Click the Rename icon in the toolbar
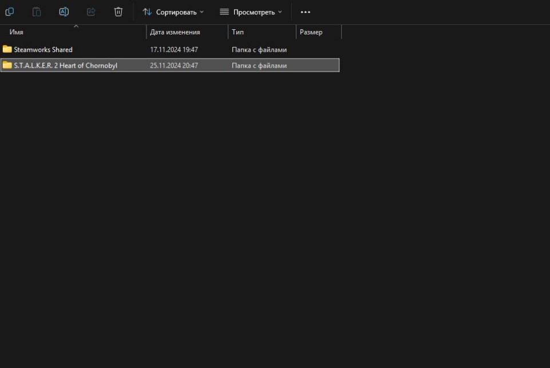 pyautogui.click(x=64, y=11)
